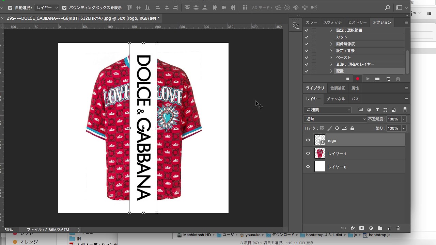The height and width of the screenshot is (245, 436).
Task: Toggle dialog box for 配置 step
Action: point(314,71)
